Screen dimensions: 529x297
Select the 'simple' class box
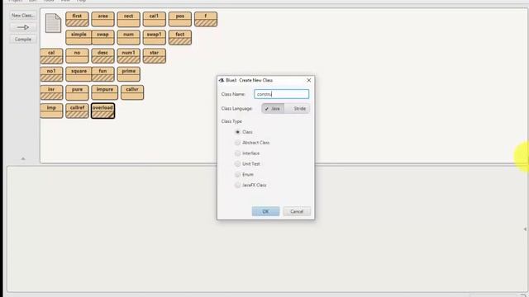point(79,37)
